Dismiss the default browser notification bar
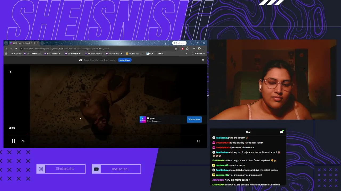 [203, 60]
